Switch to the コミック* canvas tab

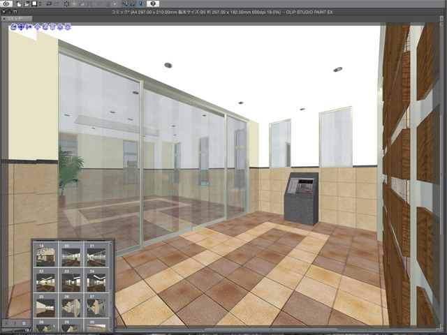click(17, 19)
